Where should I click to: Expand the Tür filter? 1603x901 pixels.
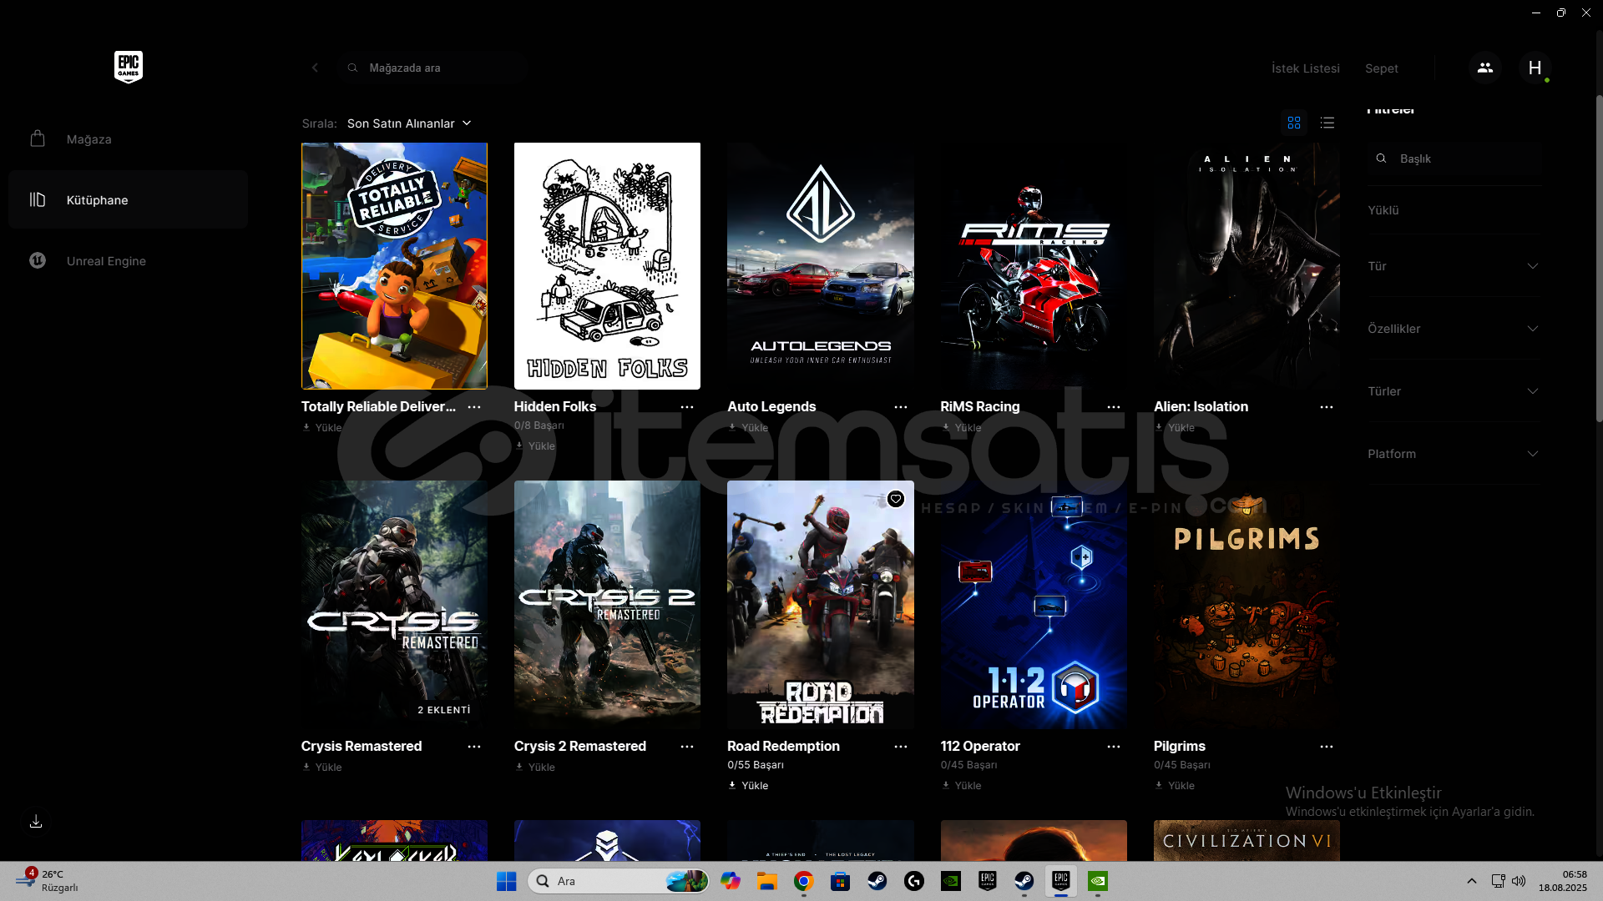coord(1454,266)
